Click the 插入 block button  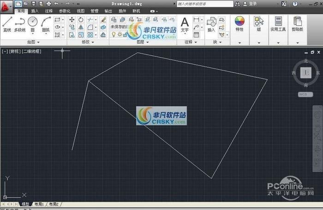click(x=211, y=25)
